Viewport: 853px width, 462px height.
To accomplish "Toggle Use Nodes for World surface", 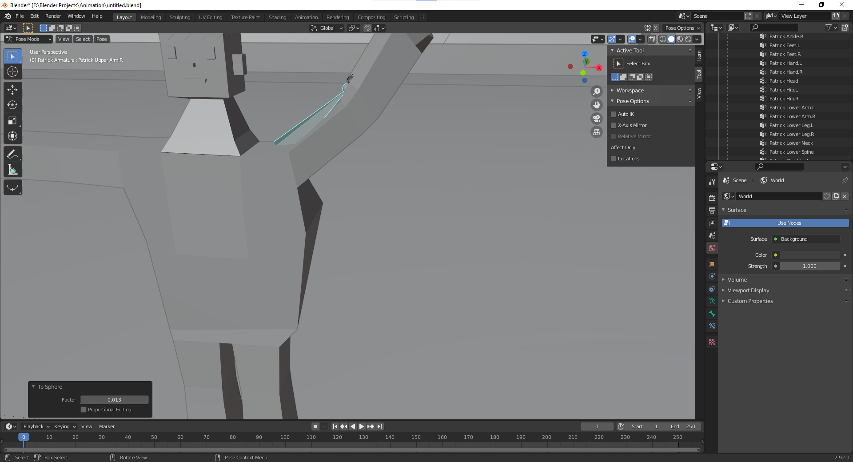I will pyautogui.click(x=785, y=223).
